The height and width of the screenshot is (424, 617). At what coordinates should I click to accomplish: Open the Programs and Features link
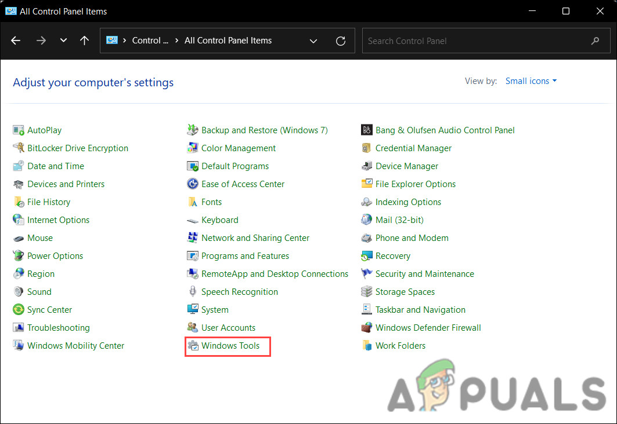pos(245,256)
